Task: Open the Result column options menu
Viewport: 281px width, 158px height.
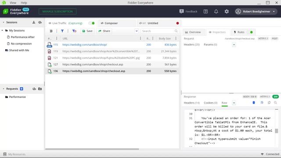Action: (153, 38)
